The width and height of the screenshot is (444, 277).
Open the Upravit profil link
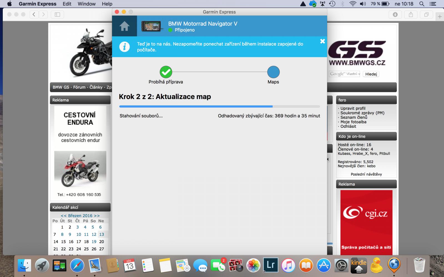pyautogui.click(x=353, y=108)
